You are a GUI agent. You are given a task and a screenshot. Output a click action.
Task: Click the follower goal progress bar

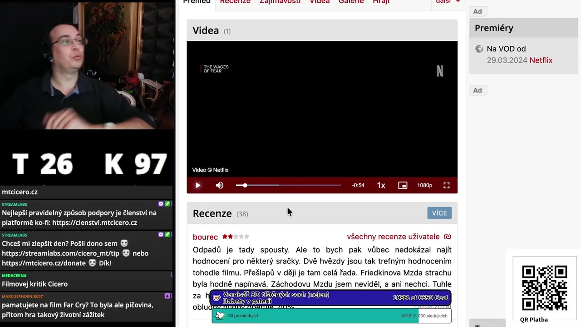(331, 316)
